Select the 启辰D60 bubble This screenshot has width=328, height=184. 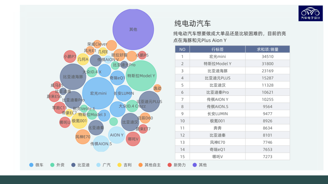[145, 118]
